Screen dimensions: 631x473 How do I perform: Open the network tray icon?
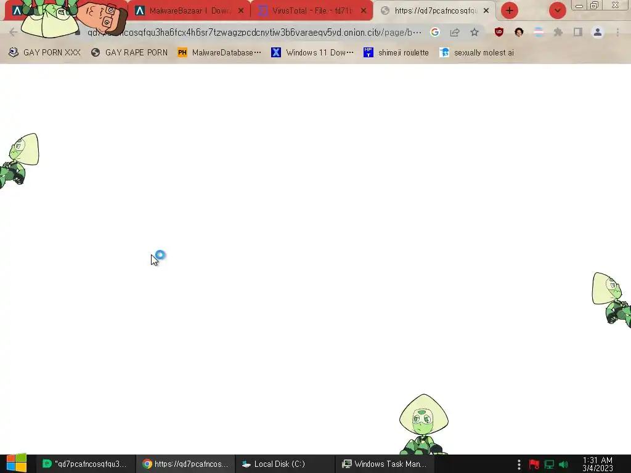(549, 464)
